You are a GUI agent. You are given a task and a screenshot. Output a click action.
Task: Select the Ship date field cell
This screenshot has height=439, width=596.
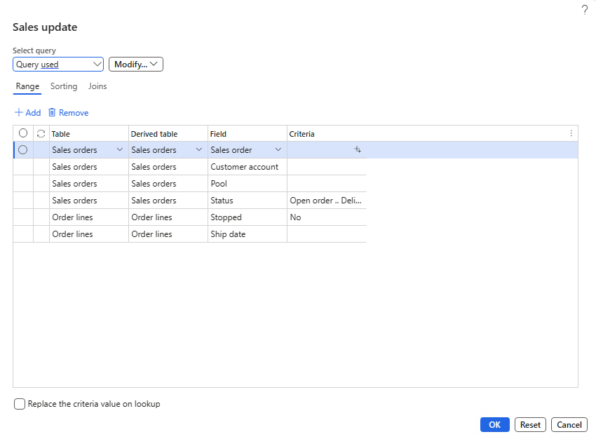247,234
